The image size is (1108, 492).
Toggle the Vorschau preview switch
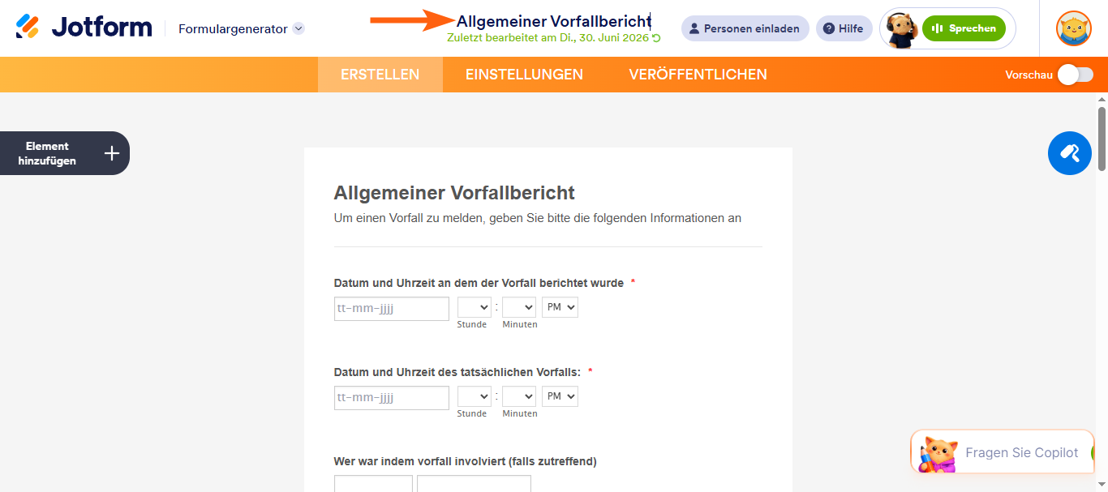point(1076,75)
